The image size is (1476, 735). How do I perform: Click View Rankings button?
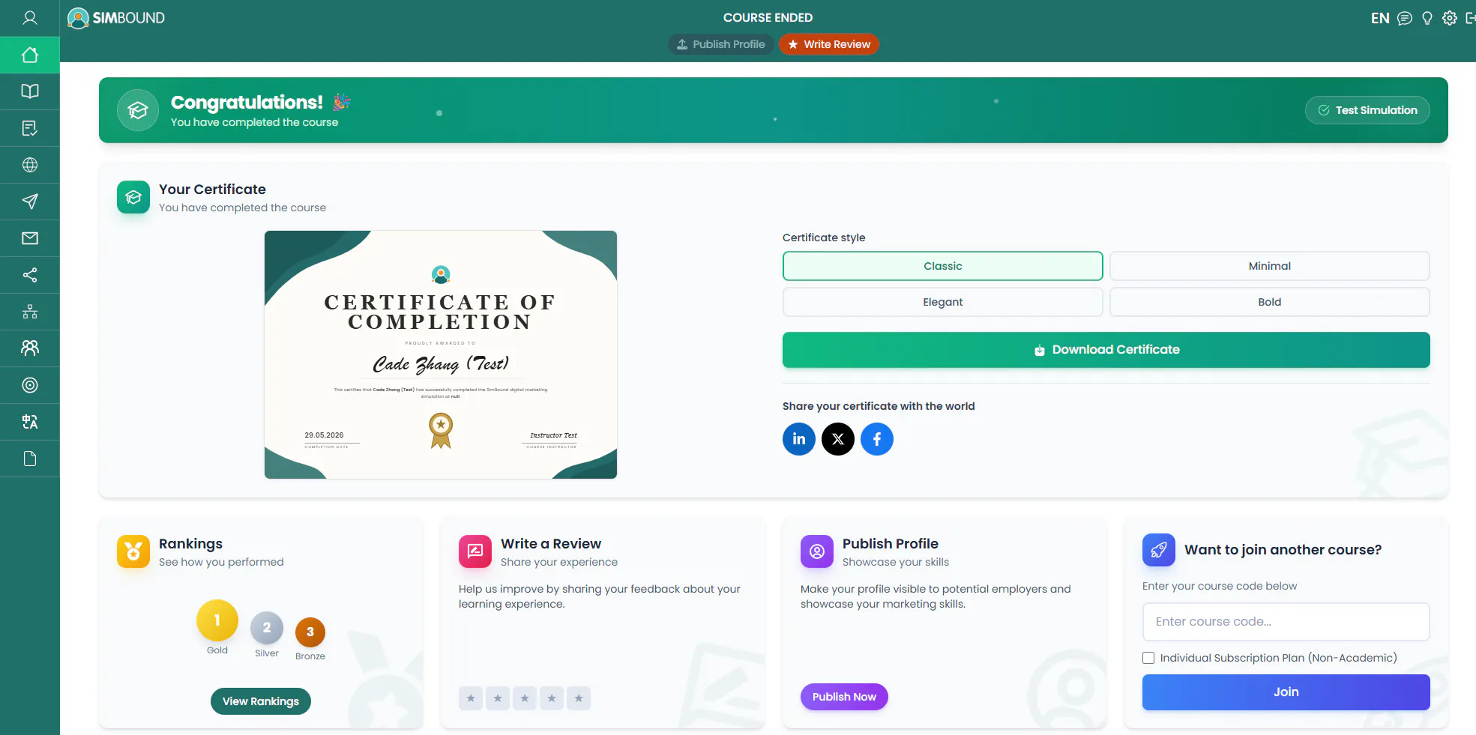(x=261, y=701)
